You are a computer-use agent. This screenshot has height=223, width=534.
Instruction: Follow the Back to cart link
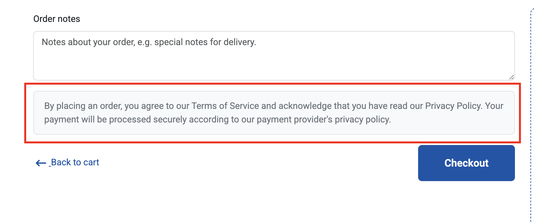(67, 162)
